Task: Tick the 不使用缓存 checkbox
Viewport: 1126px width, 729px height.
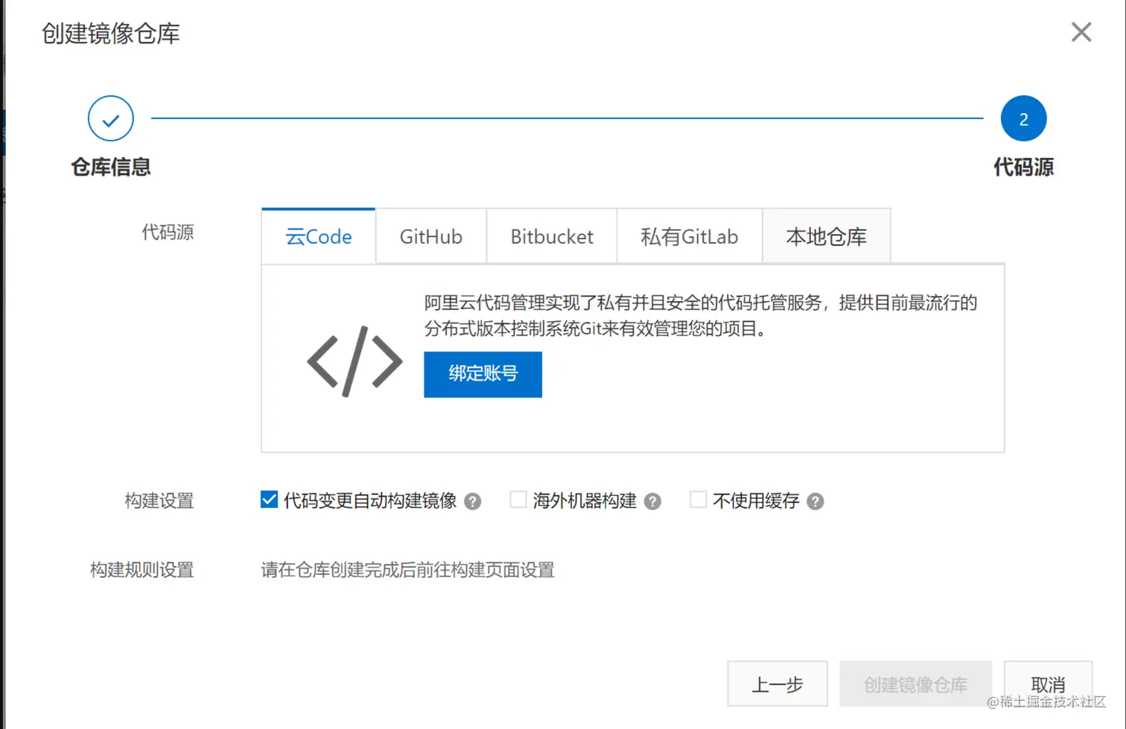Action: tap(698, 499)
